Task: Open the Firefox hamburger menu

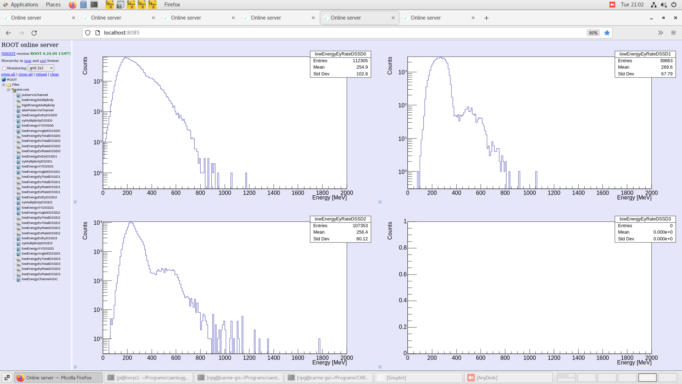Action: click(x=673, y=33)
